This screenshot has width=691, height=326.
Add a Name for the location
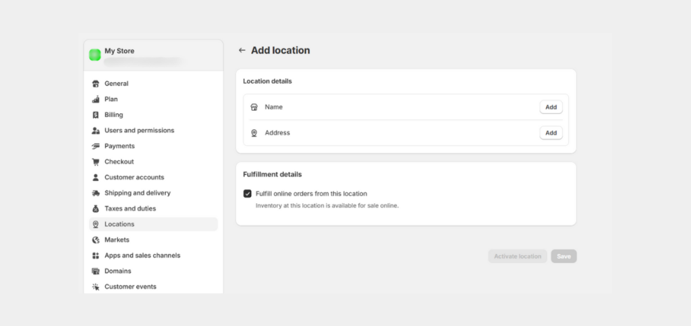pyautogui.click(x=551, y=107)
